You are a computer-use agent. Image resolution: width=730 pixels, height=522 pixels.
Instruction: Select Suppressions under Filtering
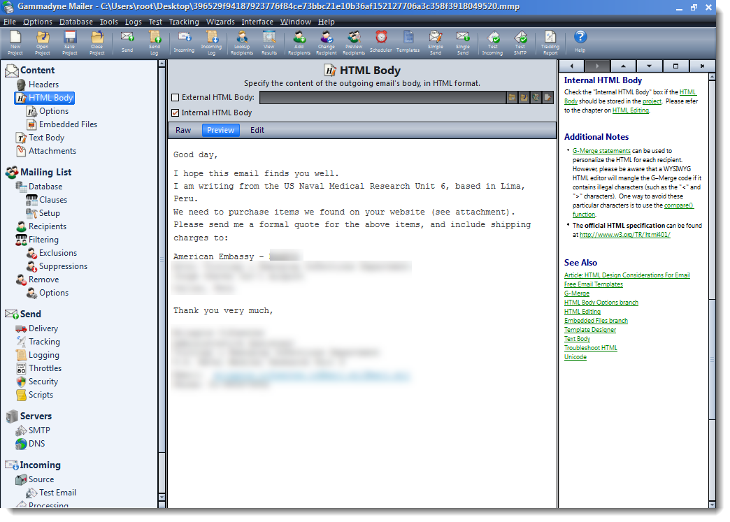click(64, 266)
